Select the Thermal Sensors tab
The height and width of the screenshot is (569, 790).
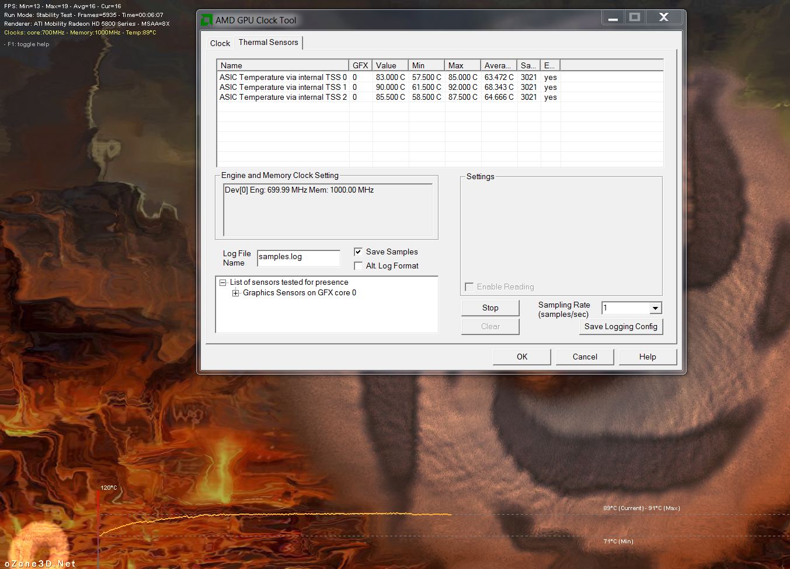269,42
